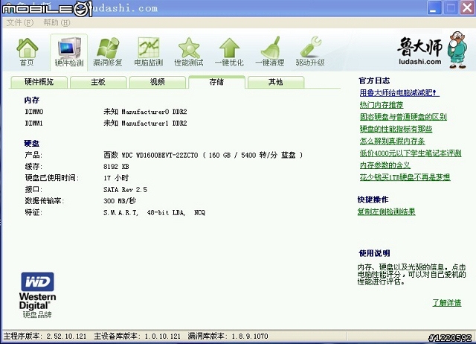Open 一键优化 one-click optimize

pyautogui.click(x=229, y=51)
